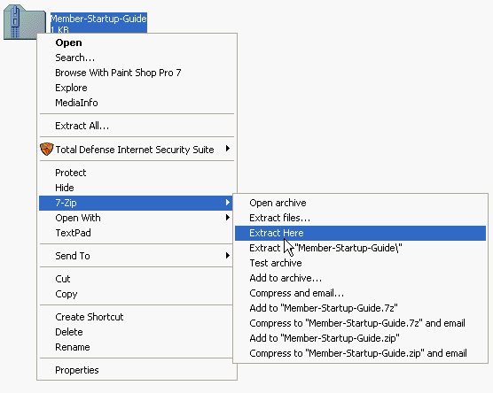Viewport: 493px width, 393px height.
Task: Expand the Open With submenu arrow
Action: tap(228, 217)
